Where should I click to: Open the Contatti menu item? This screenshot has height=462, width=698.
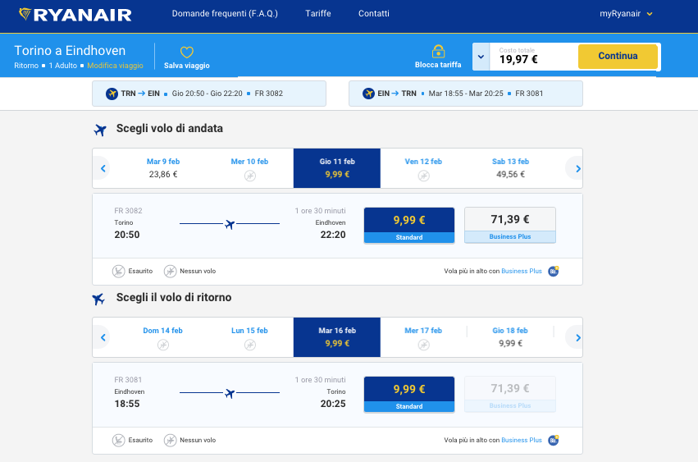tap(374, 14)
